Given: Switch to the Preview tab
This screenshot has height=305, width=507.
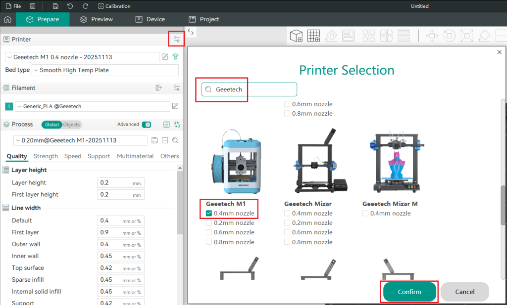Looking at the screenshot, I should [x=97, y=19].
